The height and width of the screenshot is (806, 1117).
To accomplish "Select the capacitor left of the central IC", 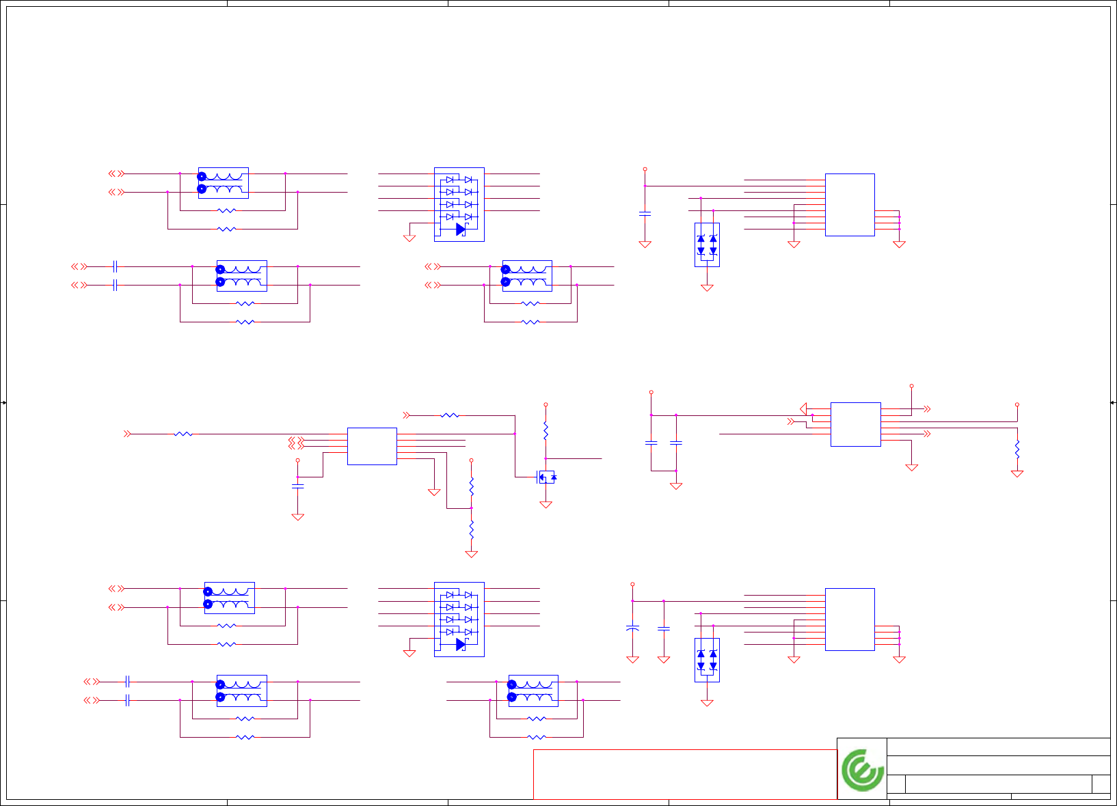I will (x=297, y=486).
